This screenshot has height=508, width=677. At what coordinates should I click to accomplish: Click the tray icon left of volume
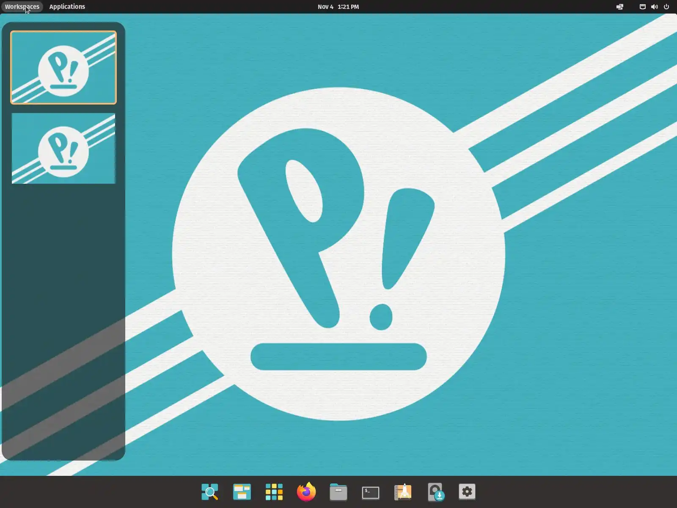click(643, 7)
